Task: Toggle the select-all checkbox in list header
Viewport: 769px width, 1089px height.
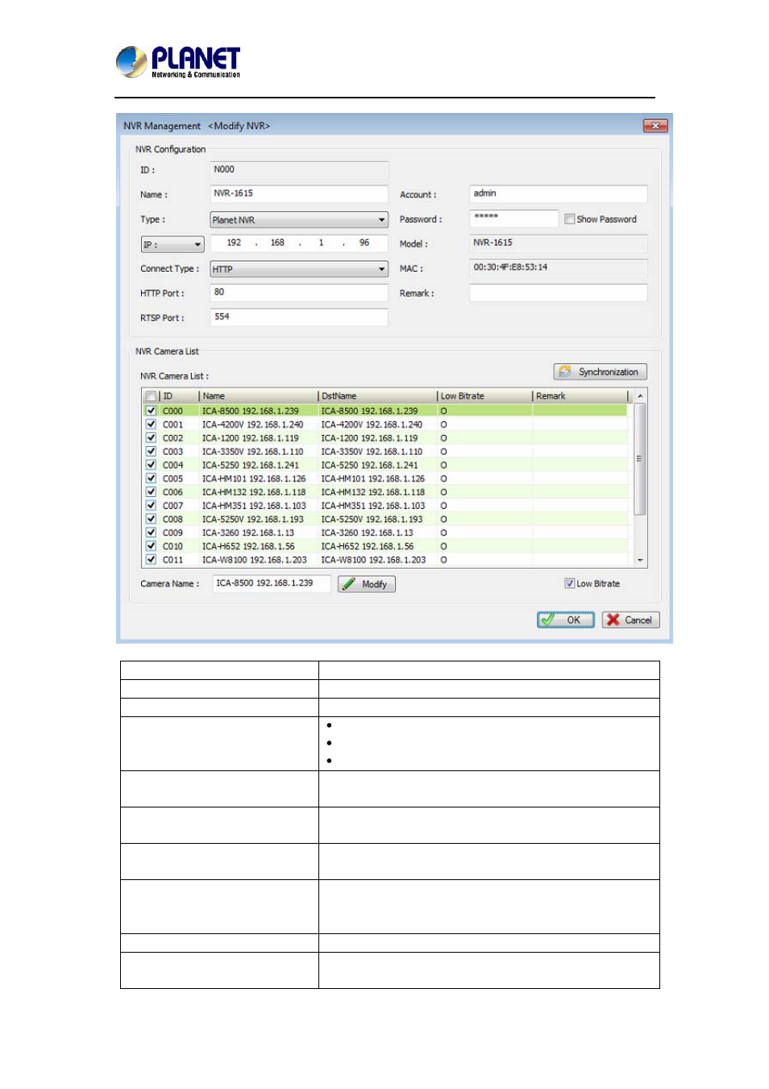Action: coord(151,396)
